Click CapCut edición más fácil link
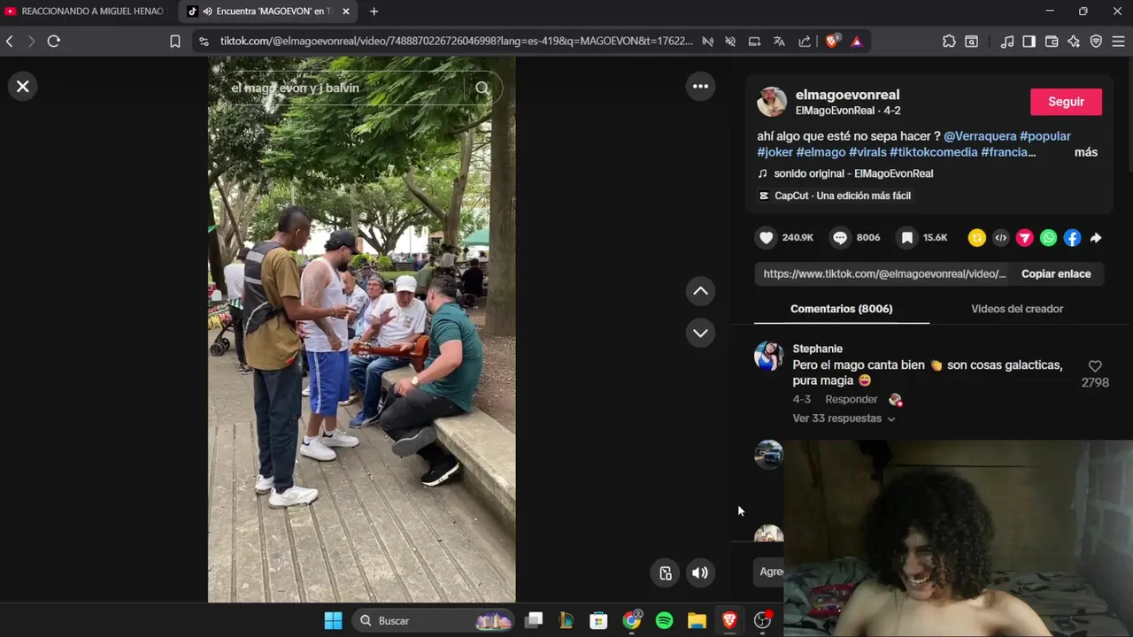This screenshot has height=637, width=1133. click(835, 196)
